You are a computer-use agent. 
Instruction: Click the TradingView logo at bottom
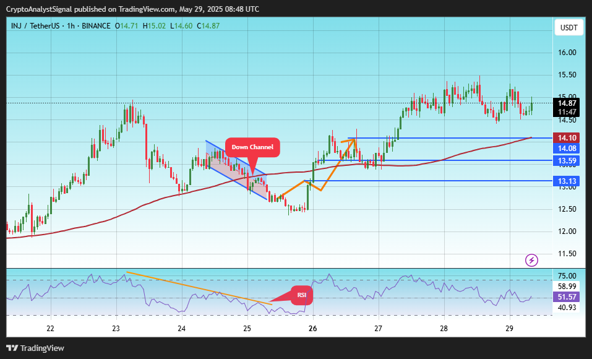tap(35, 348)
